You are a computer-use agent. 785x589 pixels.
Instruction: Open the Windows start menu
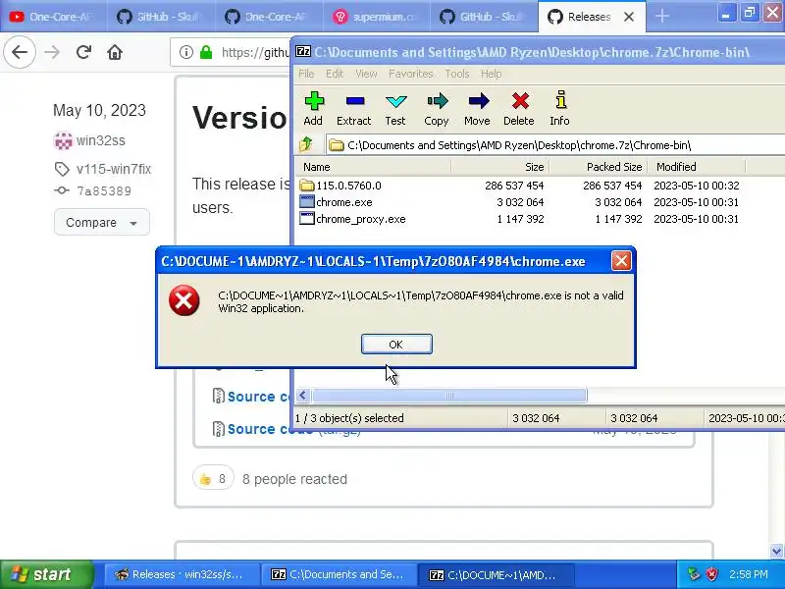pos(46,574)
